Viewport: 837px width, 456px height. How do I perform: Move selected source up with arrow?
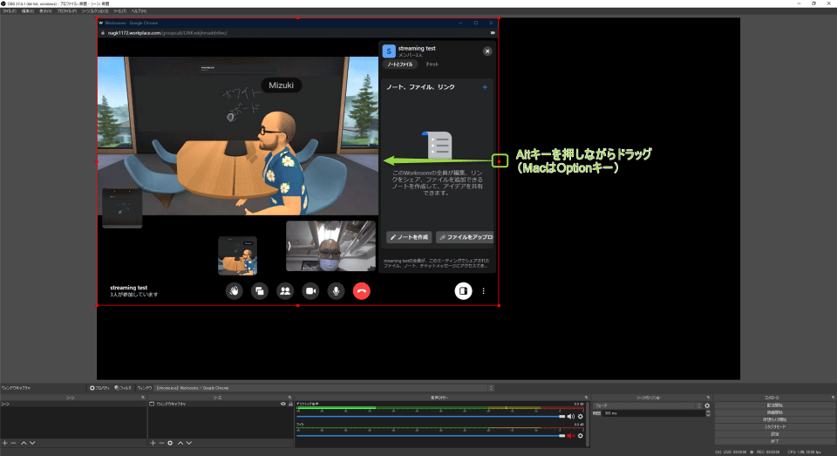pos(180,443)
